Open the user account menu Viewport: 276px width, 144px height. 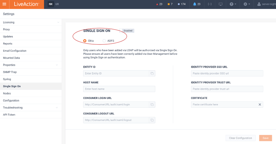[267, 4]
